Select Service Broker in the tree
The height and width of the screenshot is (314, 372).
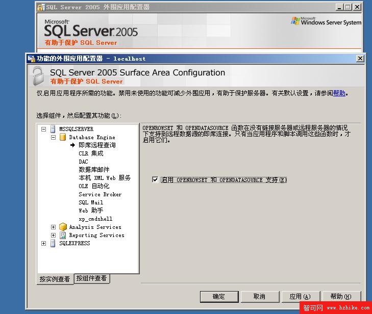100,194
